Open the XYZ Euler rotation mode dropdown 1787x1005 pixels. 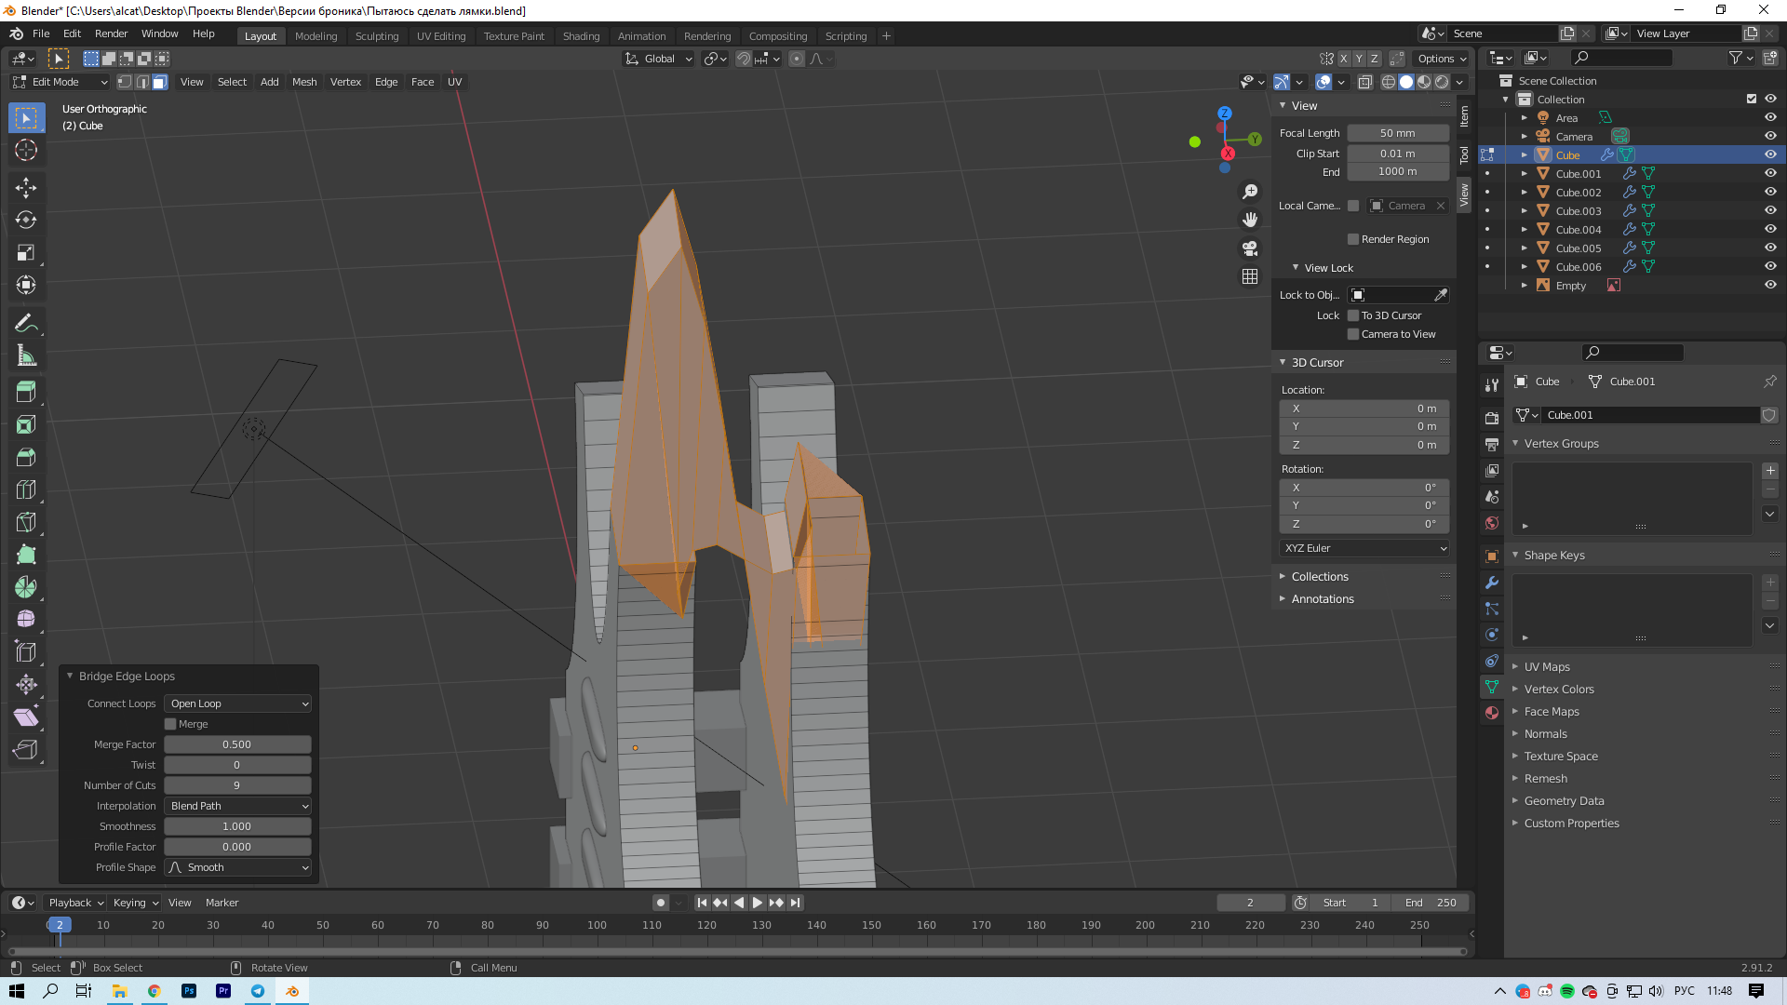coord(1364,548)
